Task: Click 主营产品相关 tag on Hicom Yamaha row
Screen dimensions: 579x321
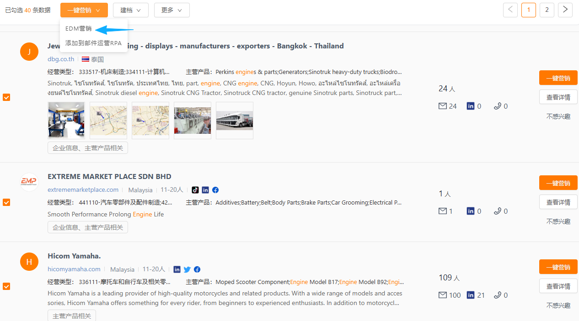Action: [72, 316]
